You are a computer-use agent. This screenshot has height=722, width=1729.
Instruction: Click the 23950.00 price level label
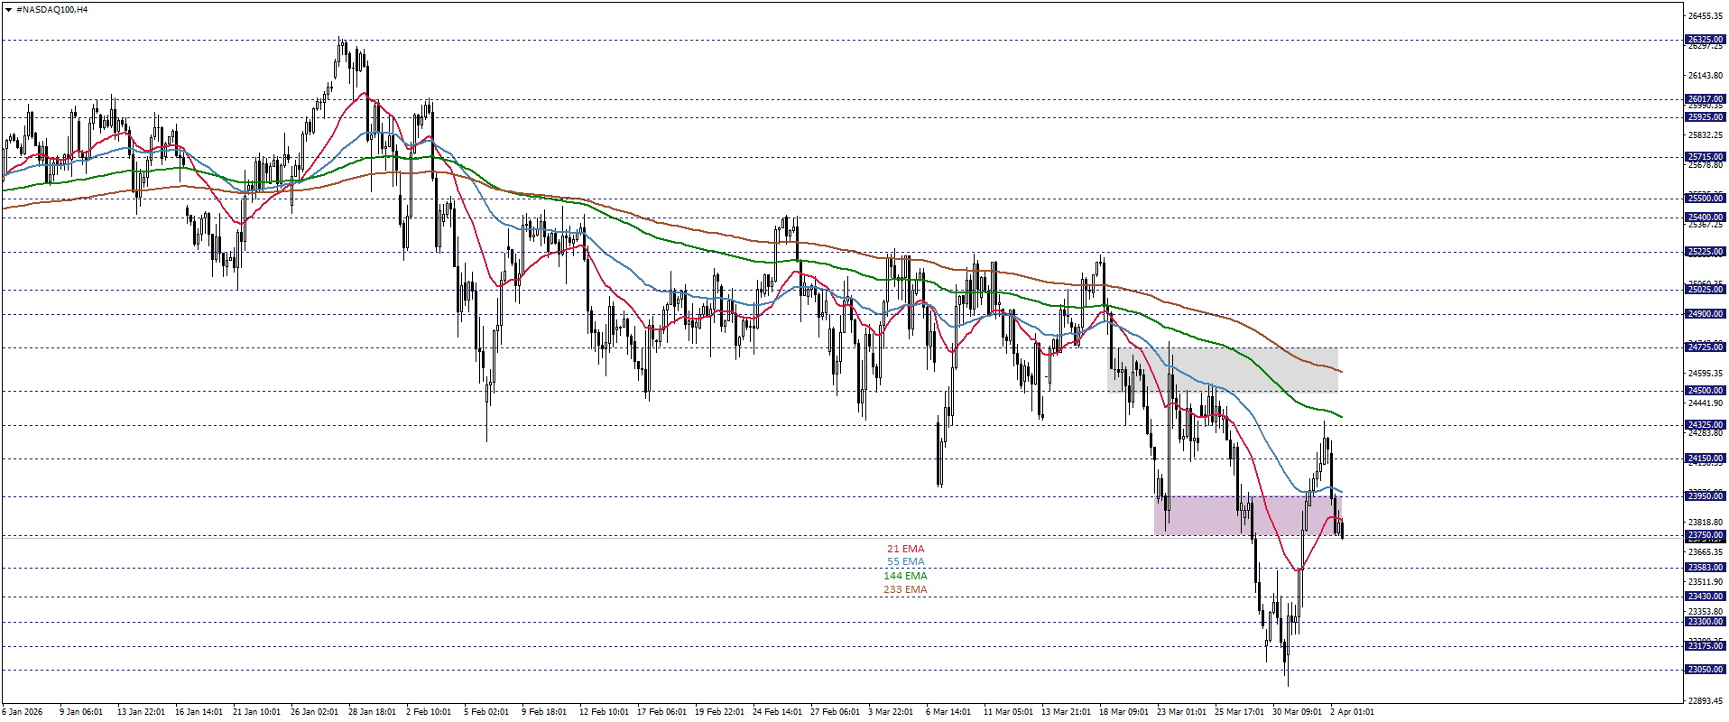pos(1705,496)
